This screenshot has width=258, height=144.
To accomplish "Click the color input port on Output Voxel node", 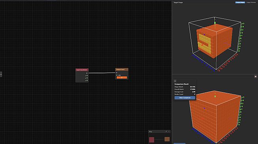I will click(x=117, y=75).
